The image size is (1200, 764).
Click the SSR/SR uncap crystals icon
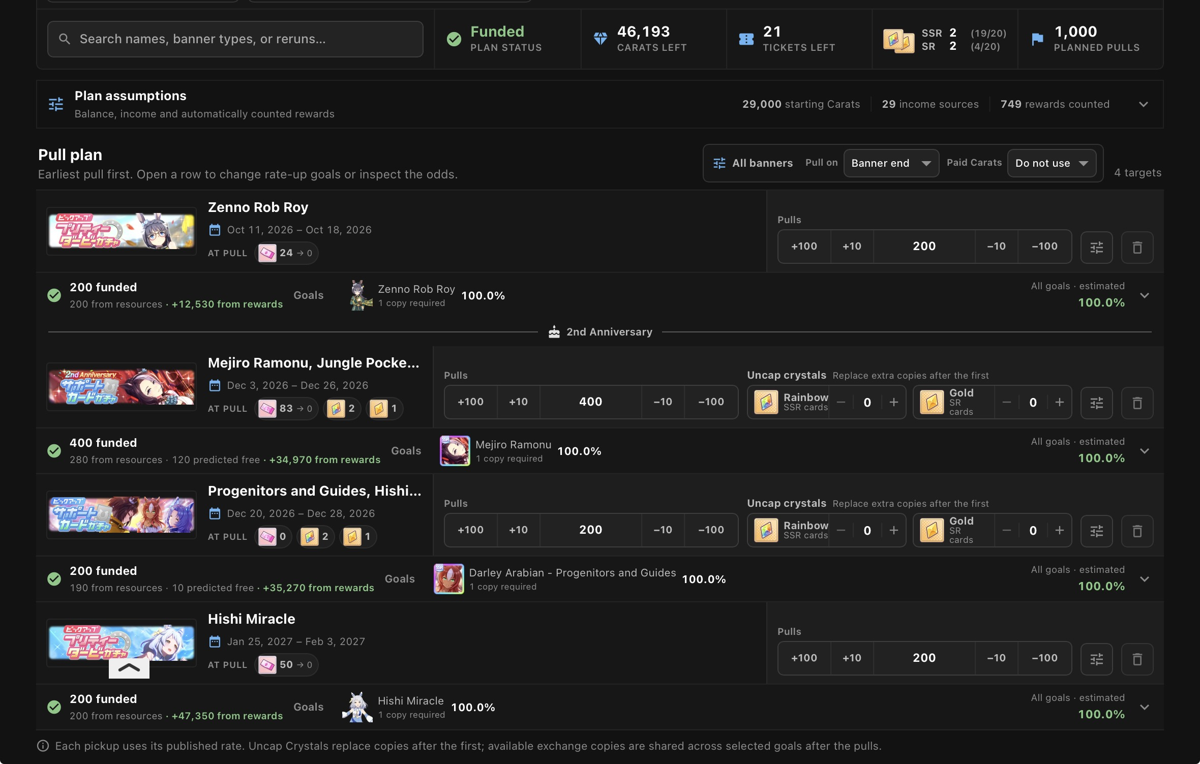coord(898,40)
